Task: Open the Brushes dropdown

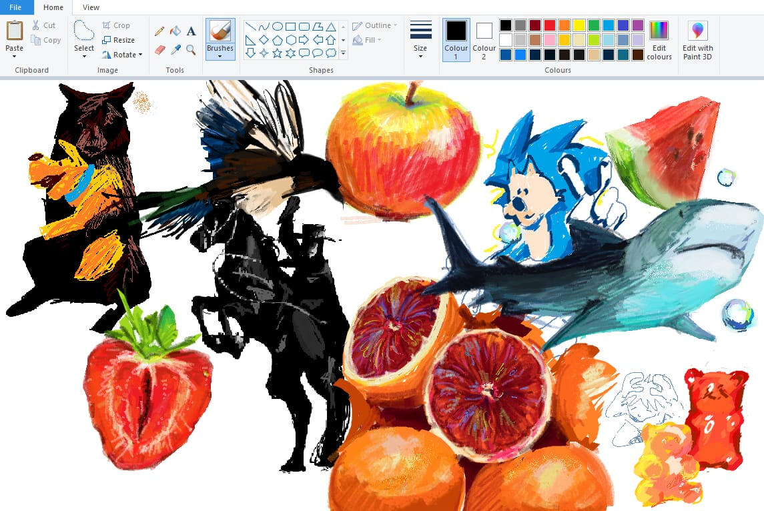Action: point(220,55)
